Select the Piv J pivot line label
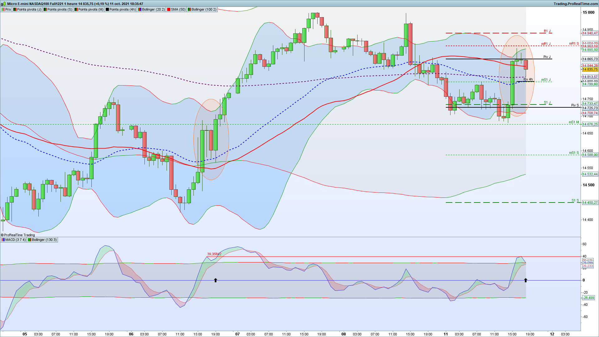Image resolution: width=599 pixels, height=337 pixels. (x=547, y=57)
